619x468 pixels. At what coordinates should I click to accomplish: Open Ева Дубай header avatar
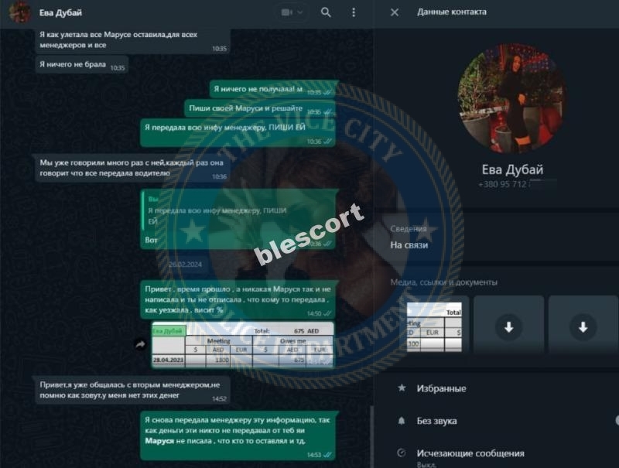20,12
